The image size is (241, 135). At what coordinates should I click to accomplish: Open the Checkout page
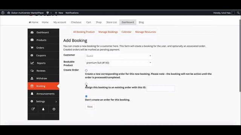pyautogui.click(x=76, y=22)
